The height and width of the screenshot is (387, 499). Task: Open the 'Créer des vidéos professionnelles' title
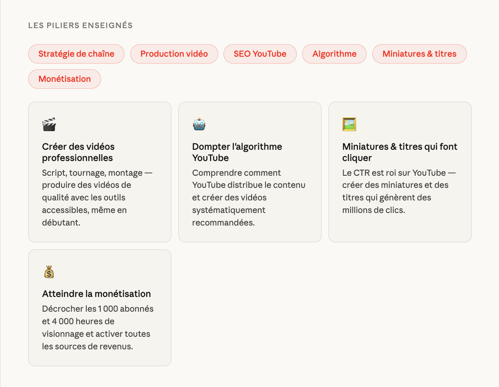(78, 152)
